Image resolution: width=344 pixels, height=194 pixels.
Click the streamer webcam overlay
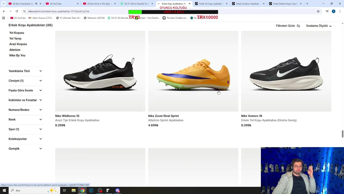[302, 171]
